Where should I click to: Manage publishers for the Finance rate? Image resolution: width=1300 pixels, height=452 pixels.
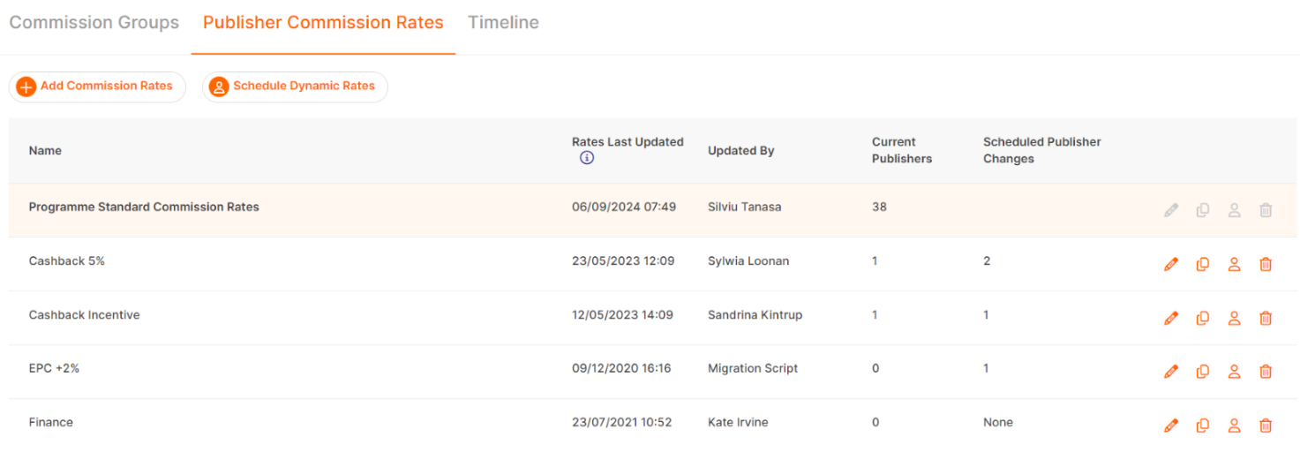click(1234, 426)
